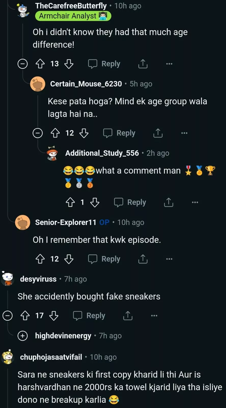226x408 pixels.
Task: Downvote Additional_Study_556's comment
Action: pyautogui.click(x=95, y=202)
